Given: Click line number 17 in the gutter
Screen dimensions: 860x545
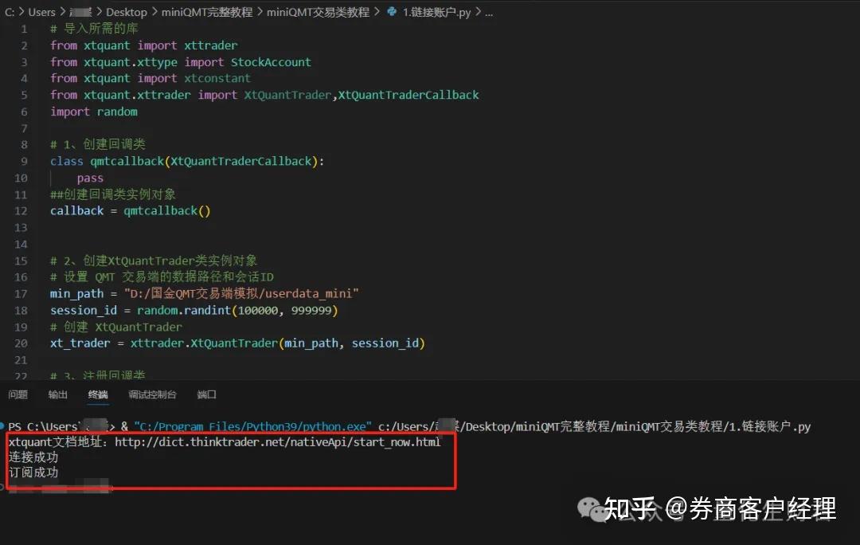Looking at the screenshot, I should point(21,293).
